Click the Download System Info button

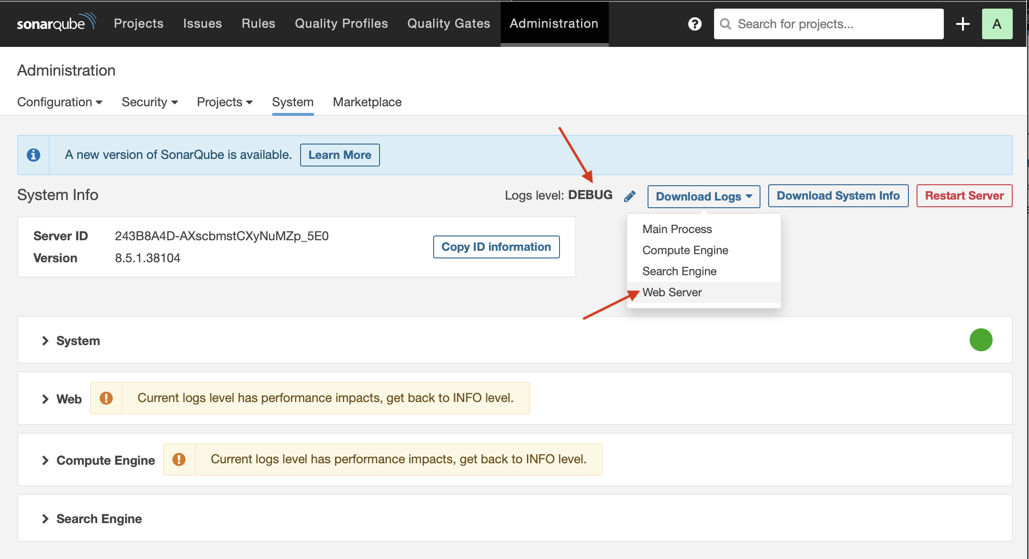pos(838,196)
